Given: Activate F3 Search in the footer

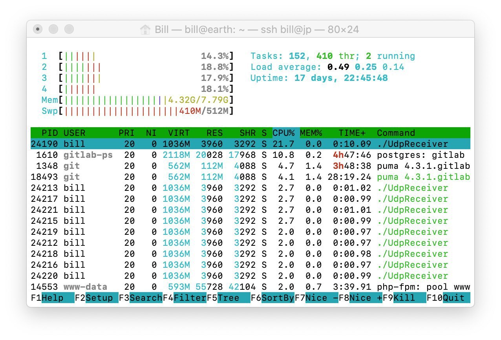Looking at the screenshot, I should tap(141, 298).
